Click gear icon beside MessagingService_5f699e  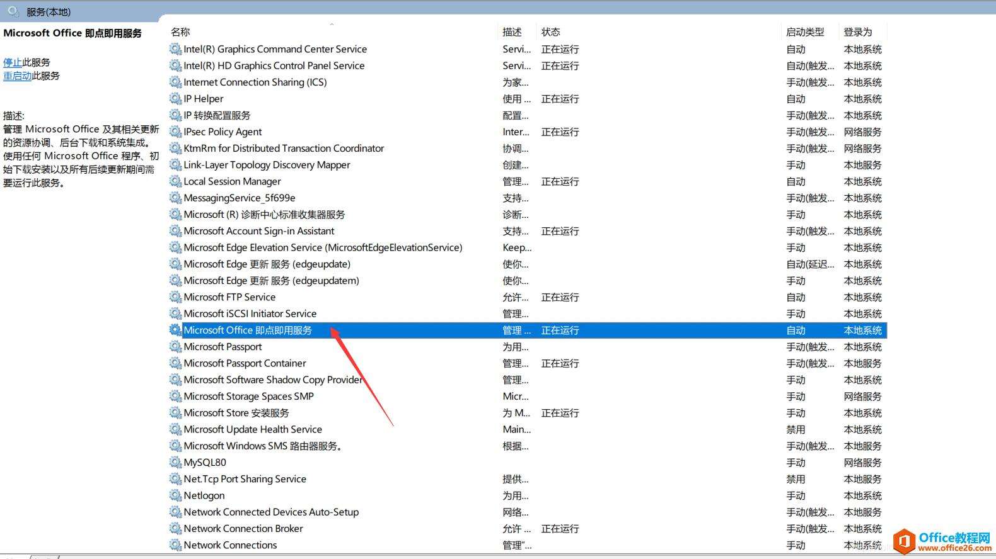point(175,198)
